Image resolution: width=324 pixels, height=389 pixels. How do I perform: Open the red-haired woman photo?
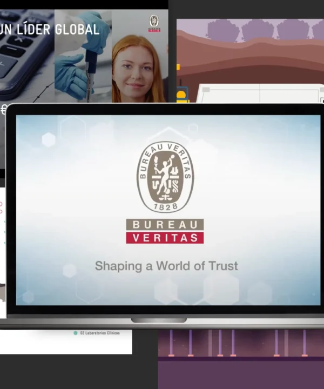pyautogui.click(x=139, y=56)
